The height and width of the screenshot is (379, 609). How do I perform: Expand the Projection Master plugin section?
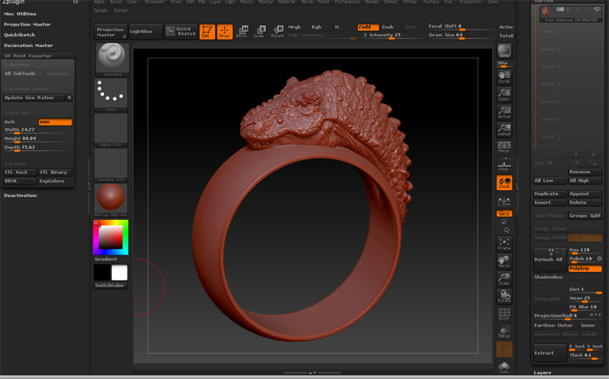pyautogui.click(x=27, y=24)
